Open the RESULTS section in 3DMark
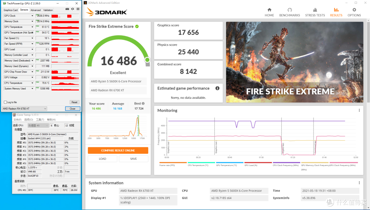The height and width of the screenshot is (210, 370). pos(336,12)
